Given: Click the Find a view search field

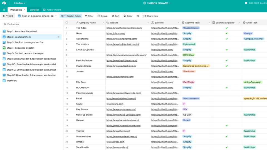Looking at the screenshot, I should click(x=31, y=24).
